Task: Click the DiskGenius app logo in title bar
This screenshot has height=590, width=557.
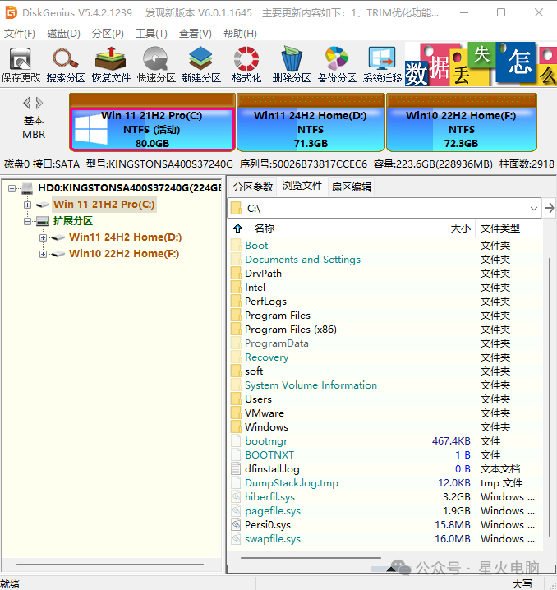Action: (x=11, y=12)
